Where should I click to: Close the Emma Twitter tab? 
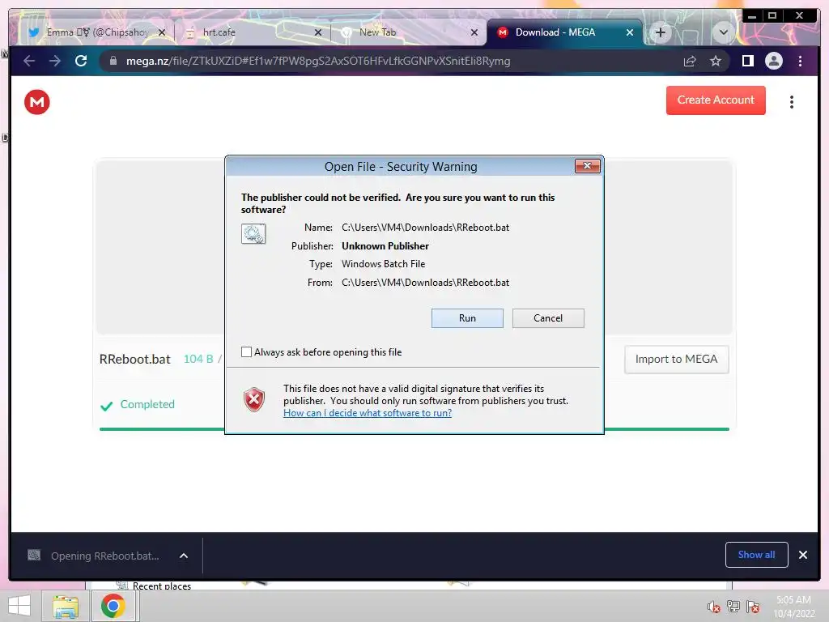[x=162, y=32]
